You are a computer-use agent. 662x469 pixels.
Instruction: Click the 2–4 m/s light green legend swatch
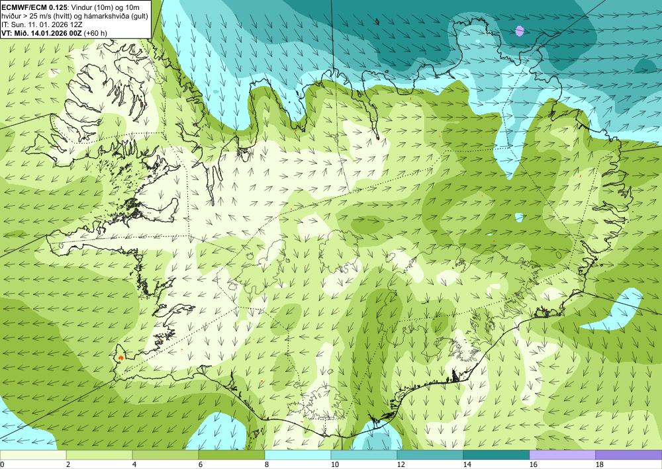99,454
